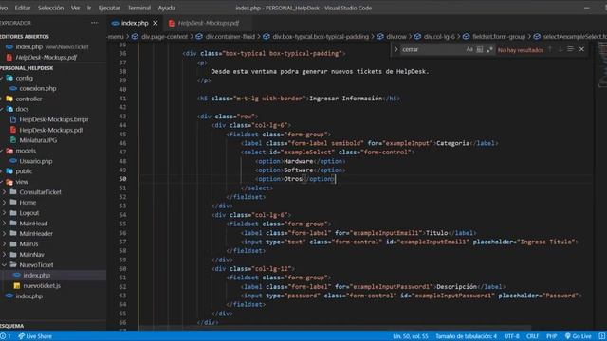Select language mode PHP in status bar
The height and width of the screenshot is (341, 607).
(x=552, y=336)
